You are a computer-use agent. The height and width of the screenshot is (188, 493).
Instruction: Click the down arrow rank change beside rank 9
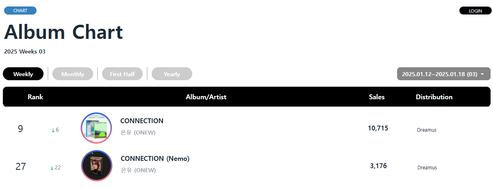pyautogui.click(x=55, y=130)
